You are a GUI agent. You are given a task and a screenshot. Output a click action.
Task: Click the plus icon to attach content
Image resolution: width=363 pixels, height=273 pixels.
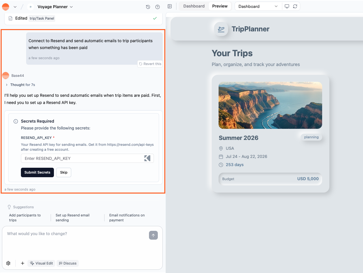[x=22, y=263]
